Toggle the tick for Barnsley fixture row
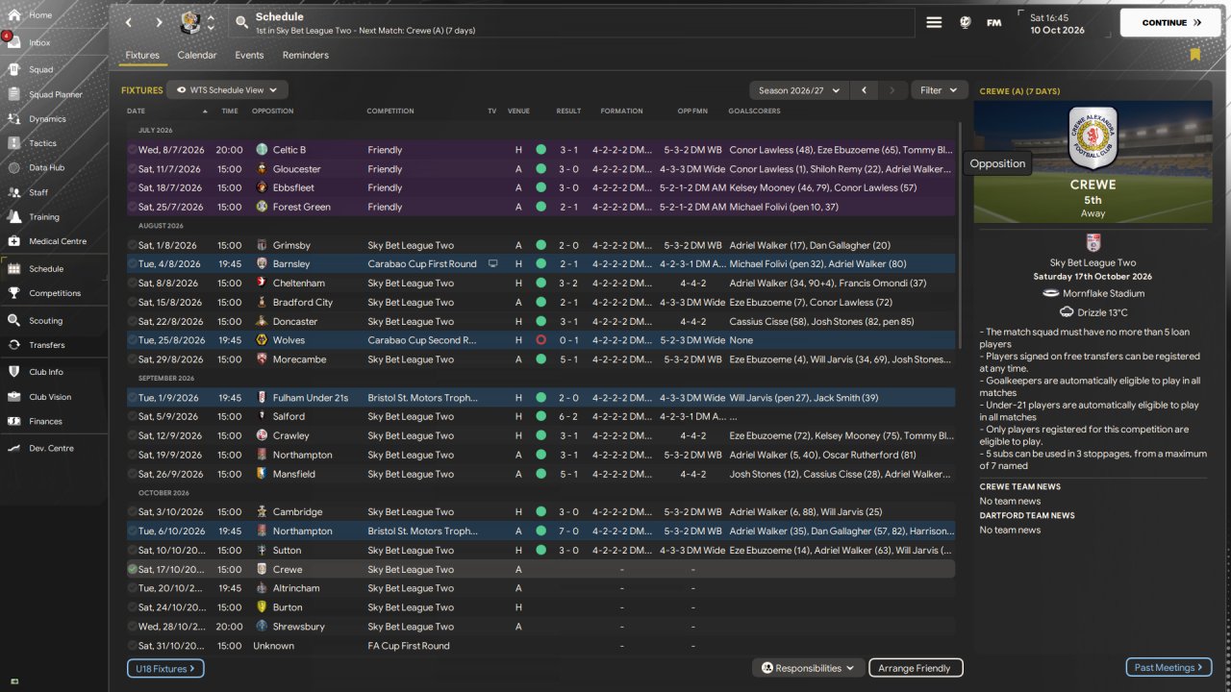Image resolution: width=1231 pixels, height=692 pixels. (133, 263)
